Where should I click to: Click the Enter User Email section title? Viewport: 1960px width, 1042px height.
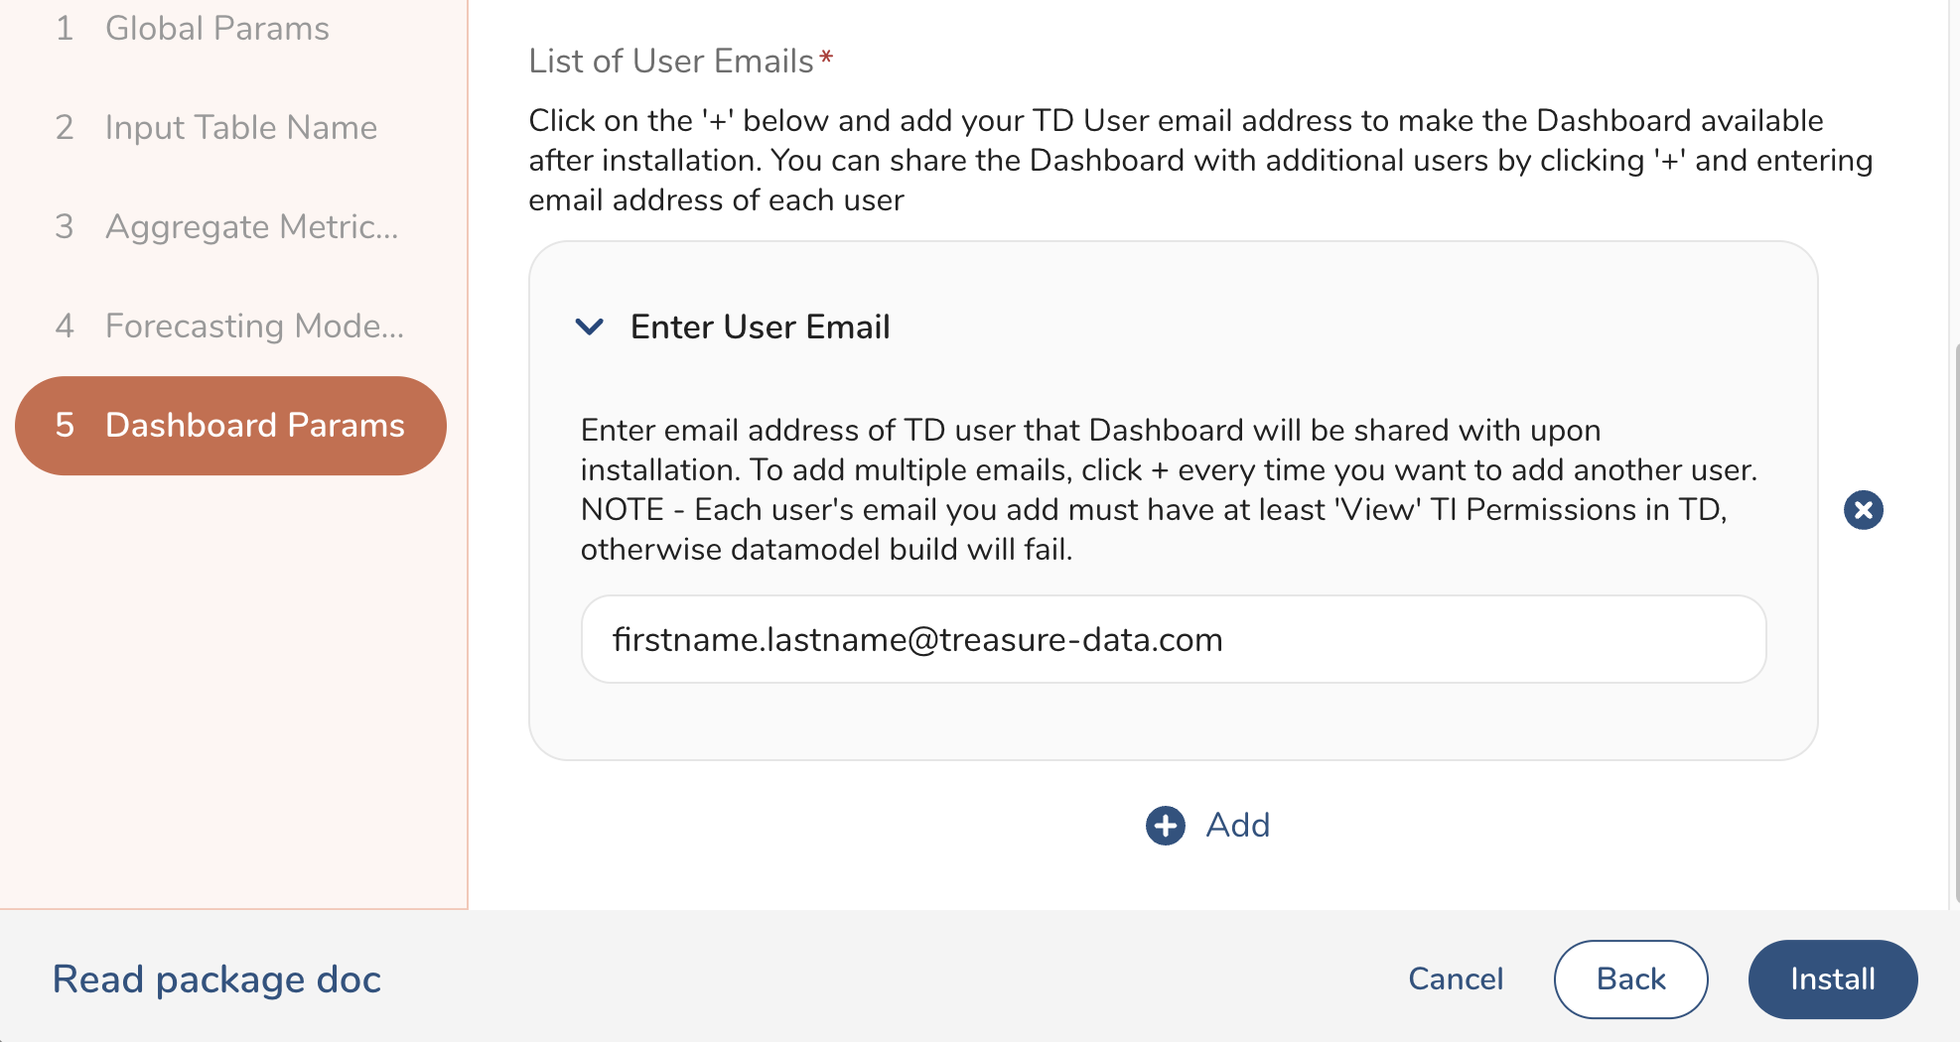coord(760,326)
